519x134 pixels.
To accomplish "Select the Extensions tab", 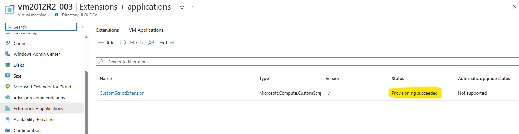I will tap(107, 30).
